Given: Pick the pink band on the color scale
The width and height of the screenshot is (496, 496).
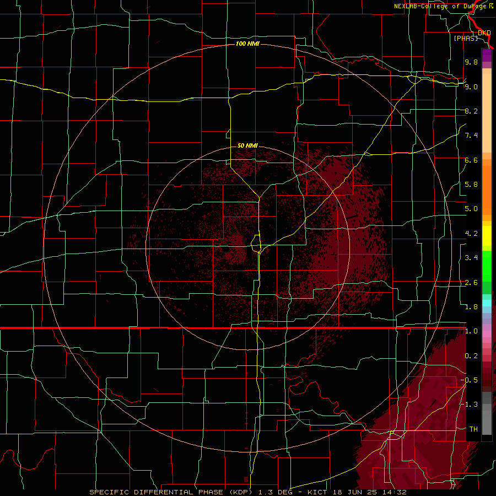Looking at the screenshot, I should 487,334.
